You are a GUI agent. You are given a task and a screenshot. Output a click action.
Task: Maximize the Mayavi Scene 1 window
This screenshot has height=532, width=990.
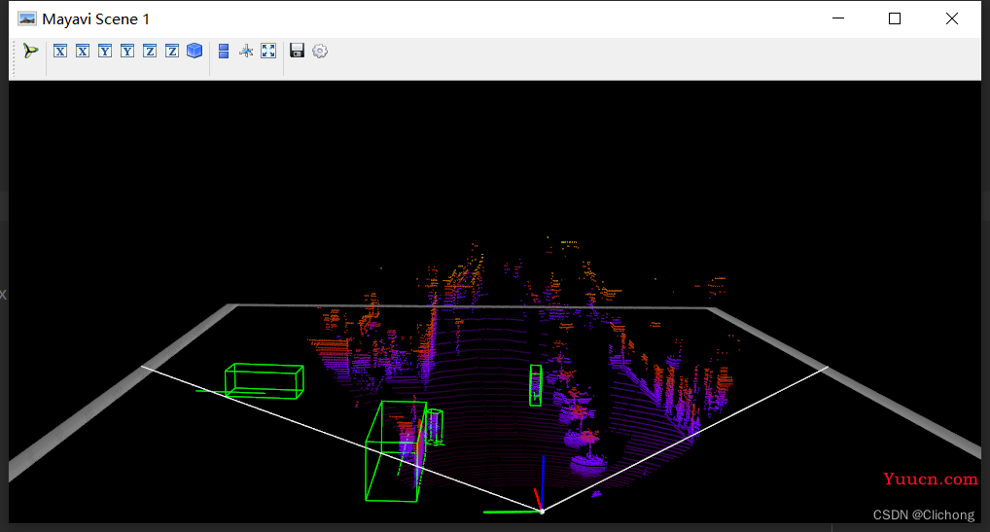tap(895, 18)
